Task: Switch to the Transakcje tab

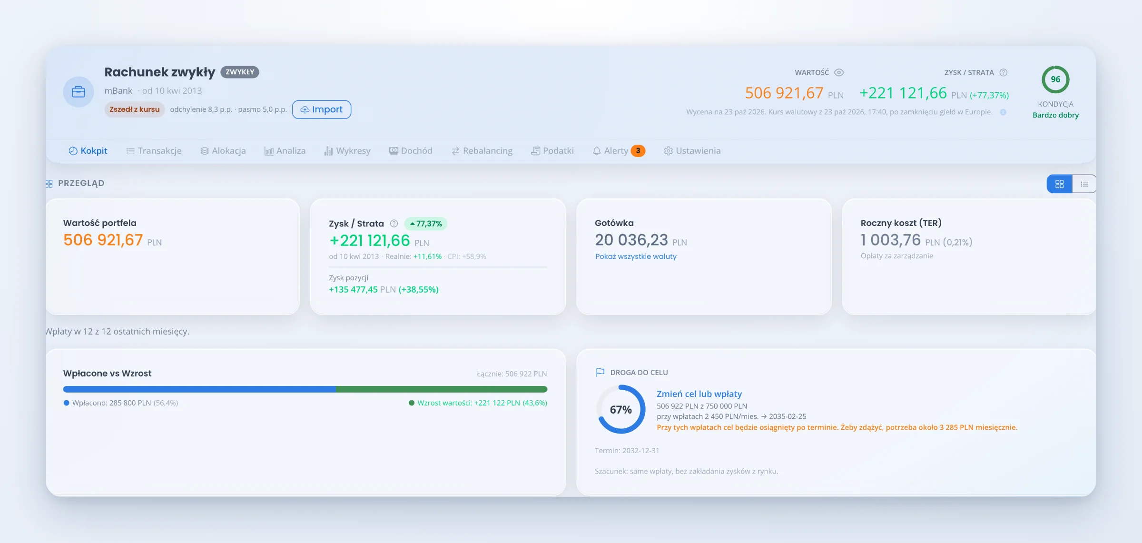Action: (x=154, y=151)
